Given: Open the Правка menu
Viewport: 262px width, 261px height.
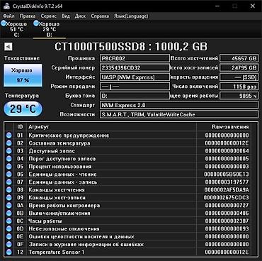Looking at the screenshot, I should 28,16.
